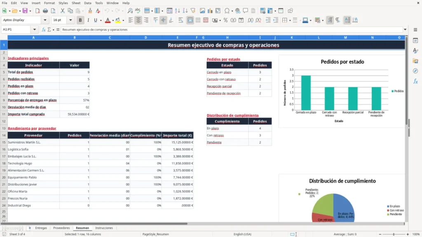Click zoom out minus button

point(380,234)
